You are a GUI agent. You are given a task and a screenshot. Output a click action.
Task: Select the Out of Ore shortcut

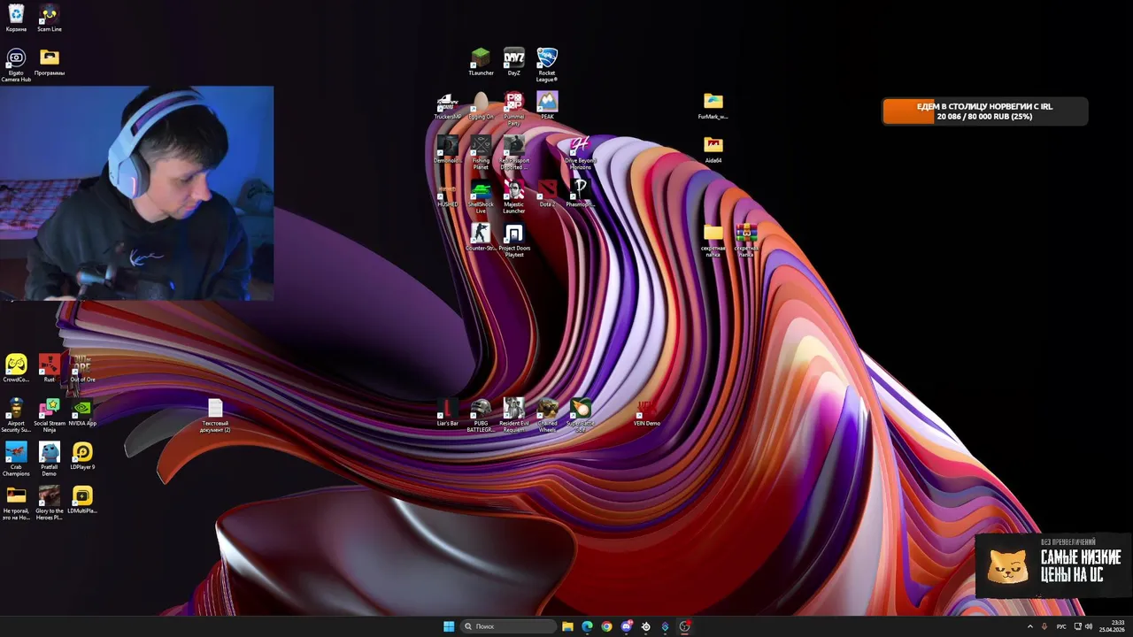coord(82,368)
